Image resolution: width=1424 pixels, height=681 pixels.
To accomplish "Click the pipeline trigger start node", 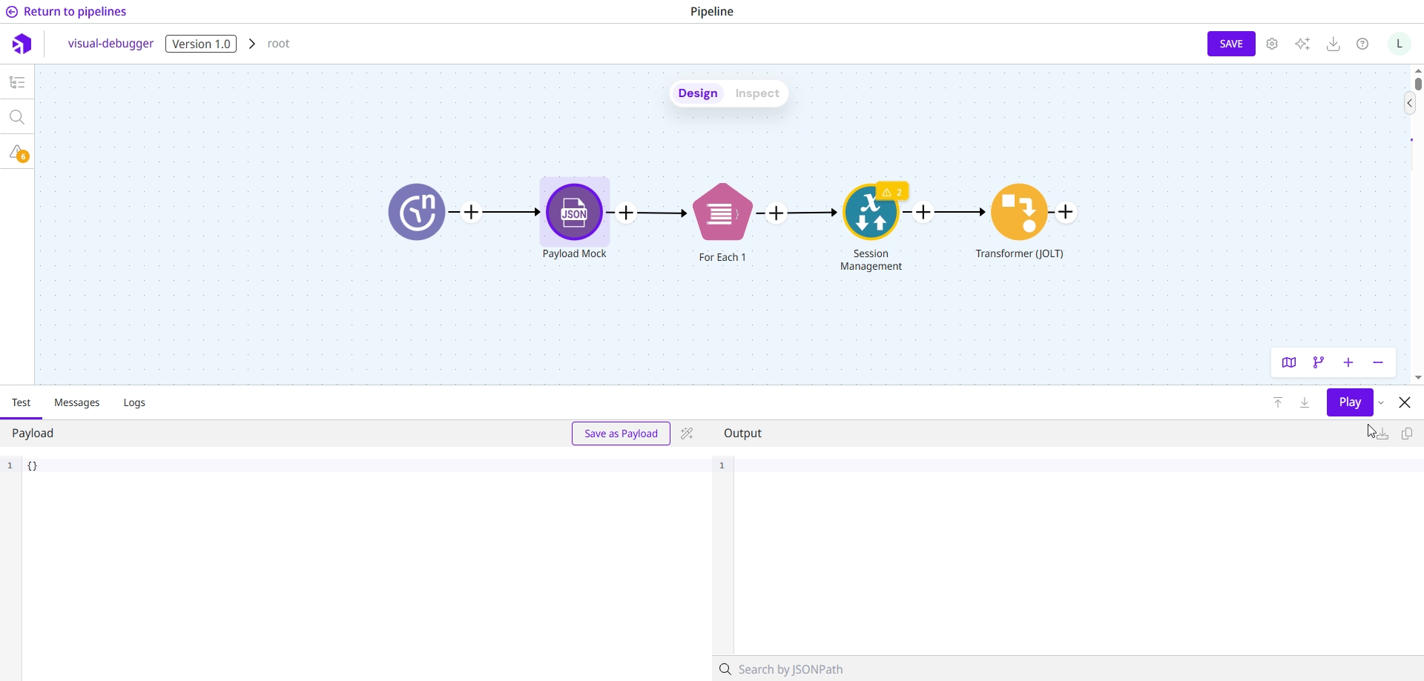I will [x=417, y=213].
